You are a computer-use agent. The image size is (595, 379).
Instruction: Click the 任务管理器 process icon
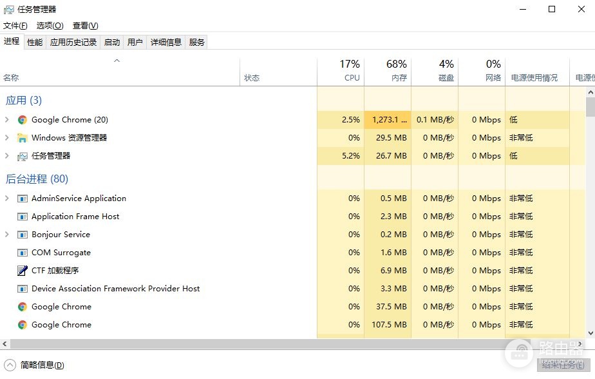(x=23, y=156)
